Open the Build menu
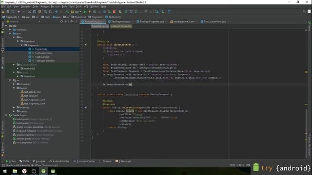 (64, 6)
